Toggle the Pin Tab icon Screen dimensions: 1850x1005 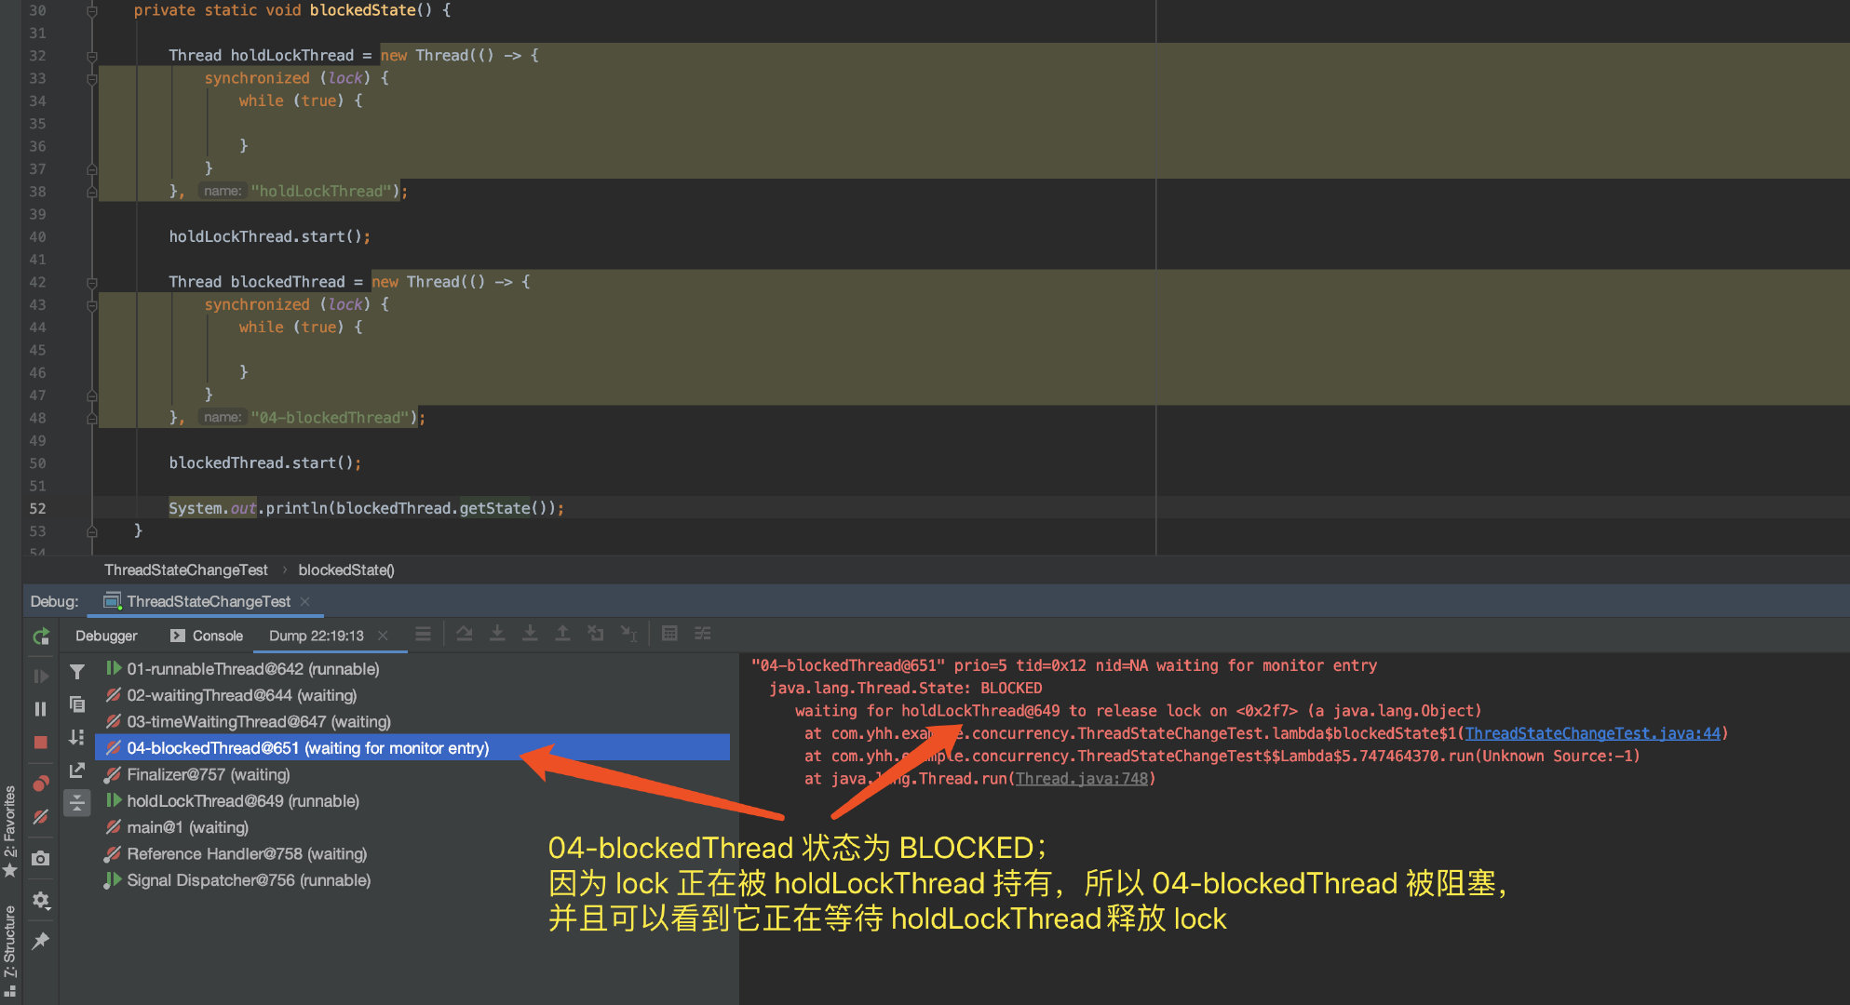41,941
